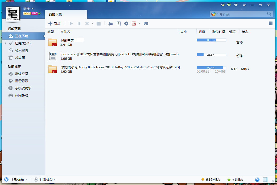The image size is (277, 185).
Task: Open settings via the gear icon
Action: pyautogui.click(x=126, y=23)
